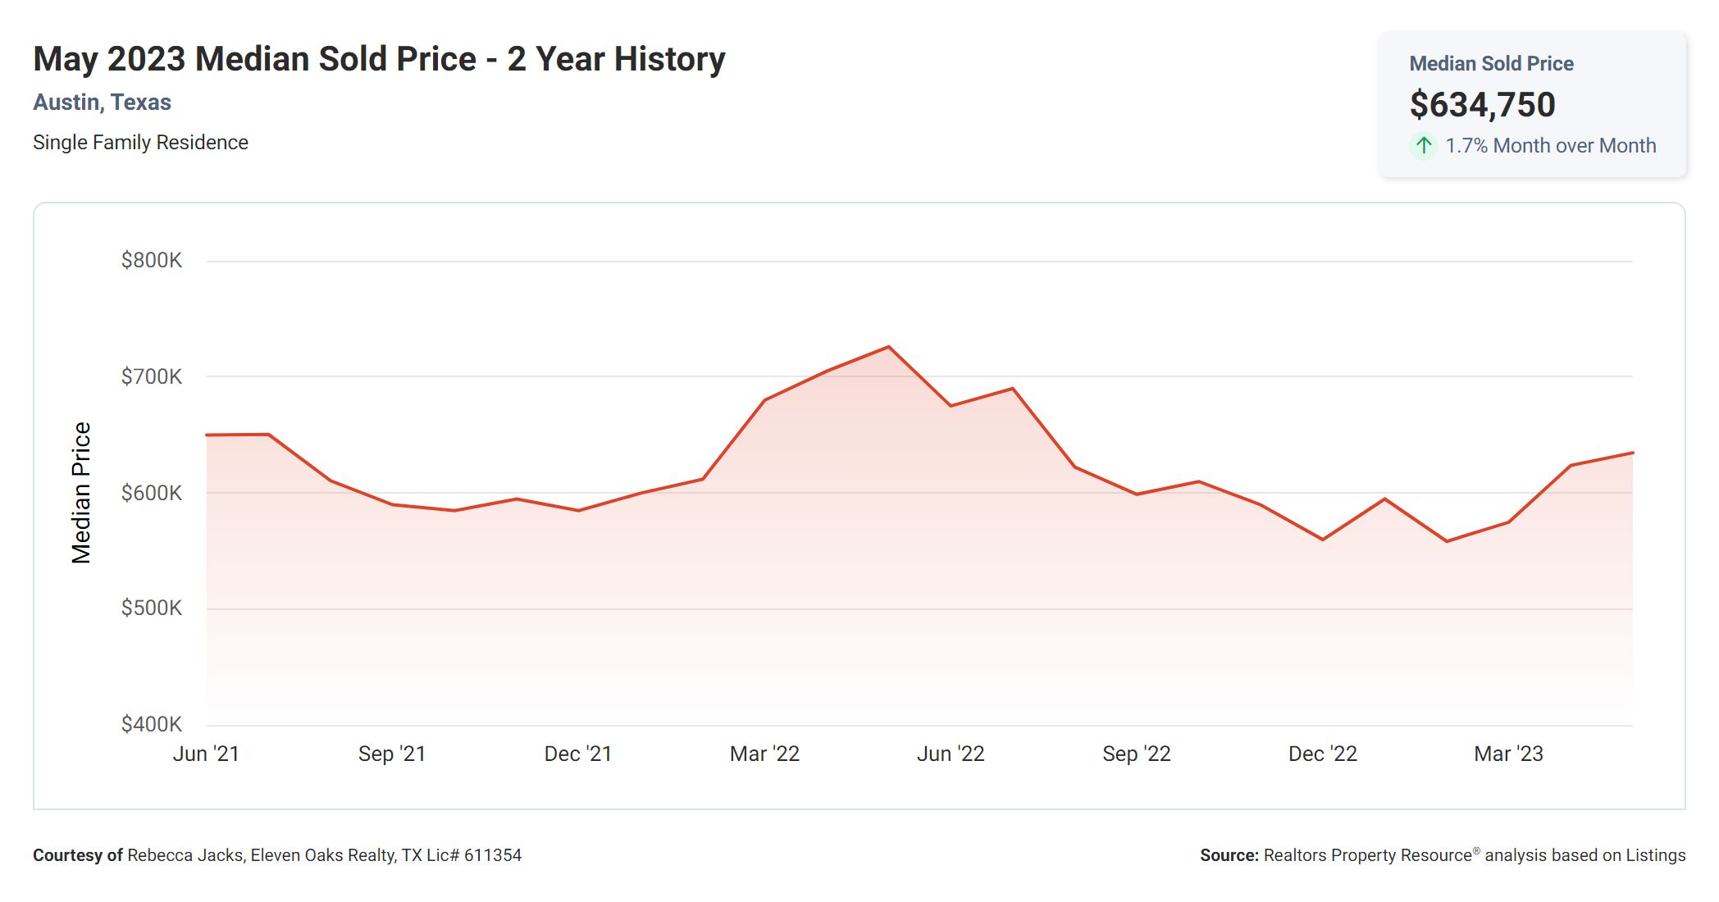Select the Sep '22 x-axis label
Image resolution: width=1719 pixels, height=902 pixels.
[x=1137, y=754]
